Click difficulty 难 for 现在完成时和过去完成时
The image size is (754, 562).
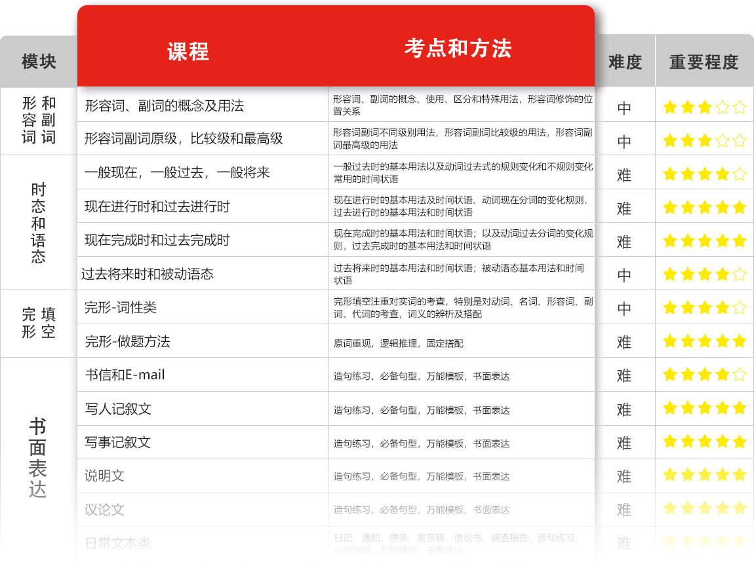pyautogui.click(x=624, y=242)
